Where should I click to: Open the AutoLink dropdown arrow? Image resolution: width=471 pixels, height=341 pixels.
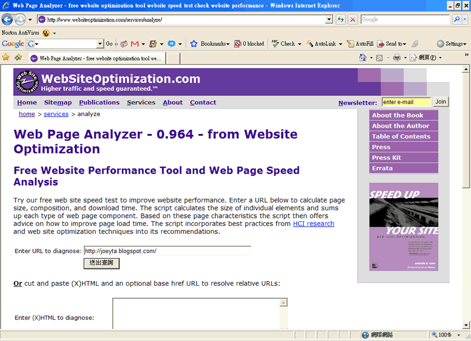(340, 44)
